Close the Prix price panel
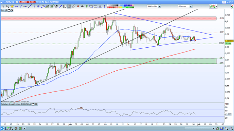Image resolution: width=234 pixels, height=131 pixels. (x=11, y=10)
